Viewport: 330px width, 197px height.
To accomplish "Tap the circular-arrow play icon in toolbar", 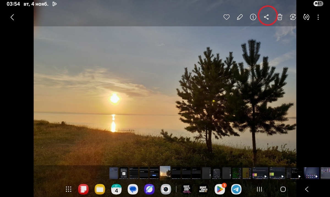I will [293, 17].
